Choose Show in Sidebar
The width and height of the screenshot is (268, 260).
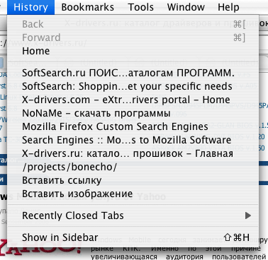tap(133, 237)
